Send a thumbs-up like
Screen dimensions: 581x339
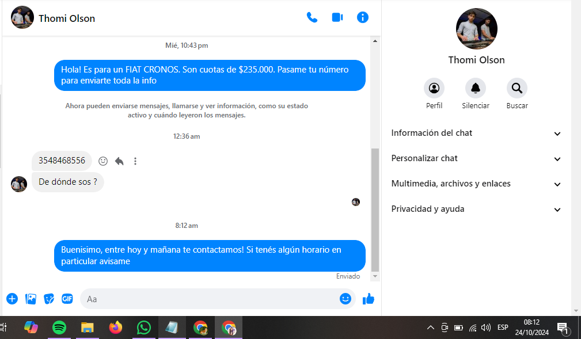tap(369, 299)
